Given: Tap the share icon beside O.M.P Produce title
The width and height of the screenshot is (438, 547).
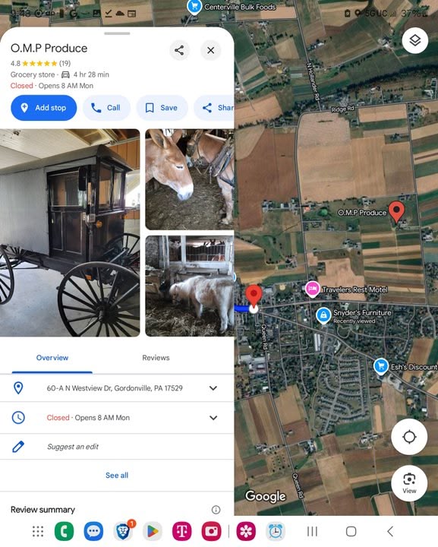Looking at the screenshot, I should tap(179, 50).
